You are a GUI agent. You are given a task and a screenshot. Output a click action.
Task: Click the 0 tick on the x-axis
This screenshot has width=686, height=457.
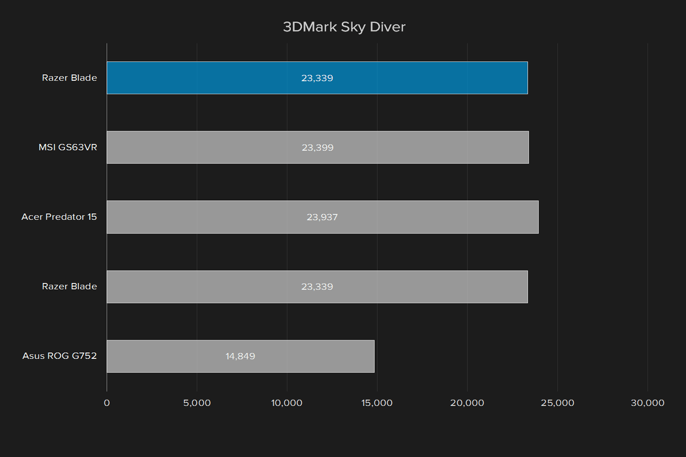click(x=107, y=403)
